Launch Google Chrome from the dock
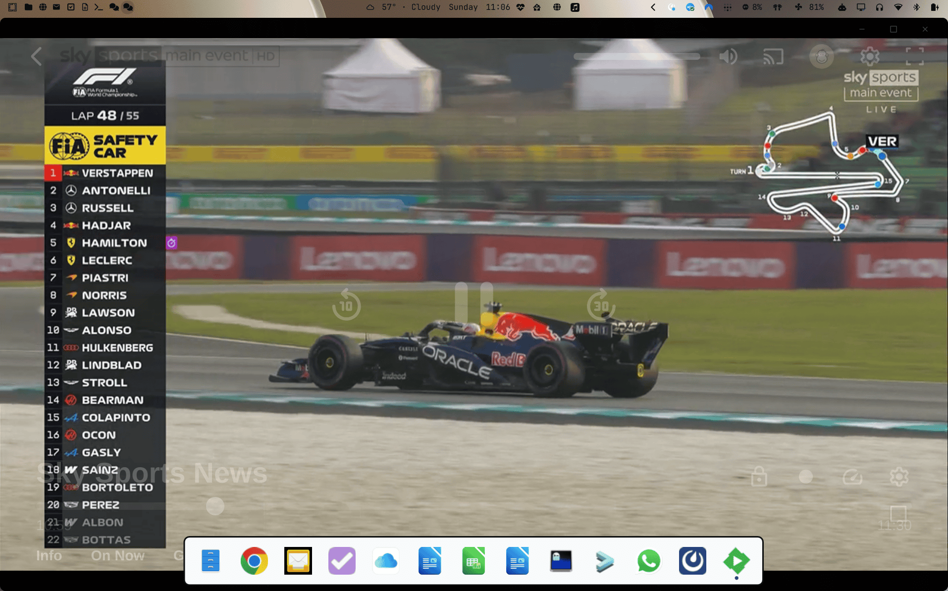Screen dimensions: 948x591 254,561
